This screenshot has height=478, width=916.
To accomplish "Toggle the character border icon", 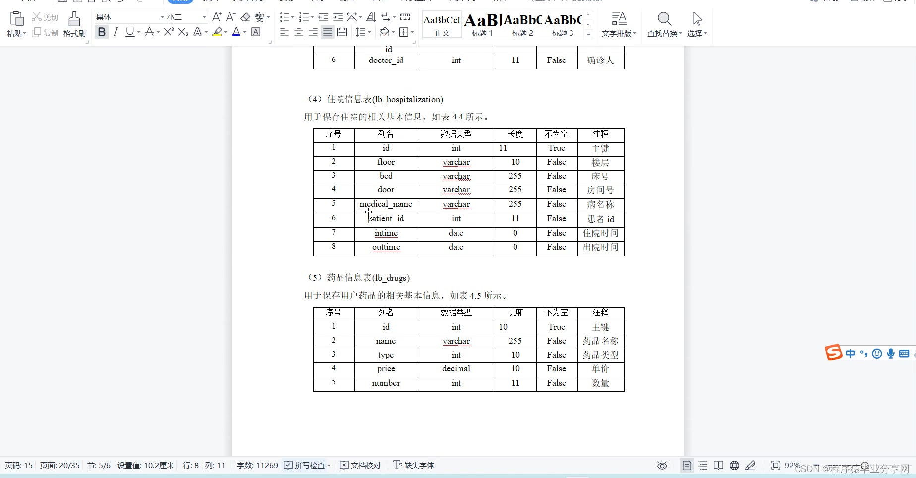I will (x=256, y=32).
